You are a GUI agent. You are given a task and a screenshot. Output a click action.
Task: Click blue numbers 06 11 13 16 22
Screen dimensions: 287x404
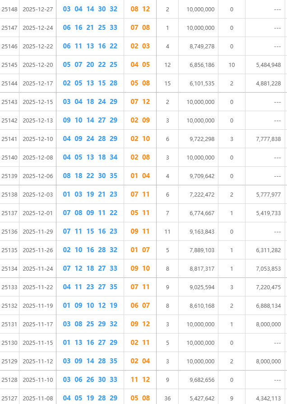point(90,46)
